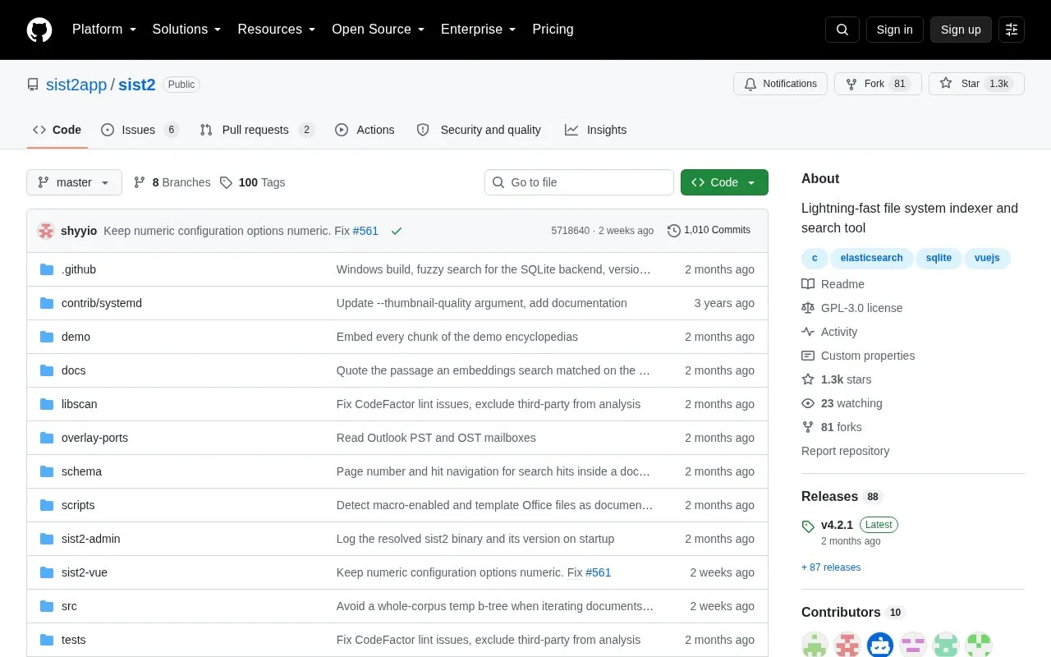This screenshot has height=657, width=1051.
Task: Go to the GitHub homepage logo
Action: 39,30
